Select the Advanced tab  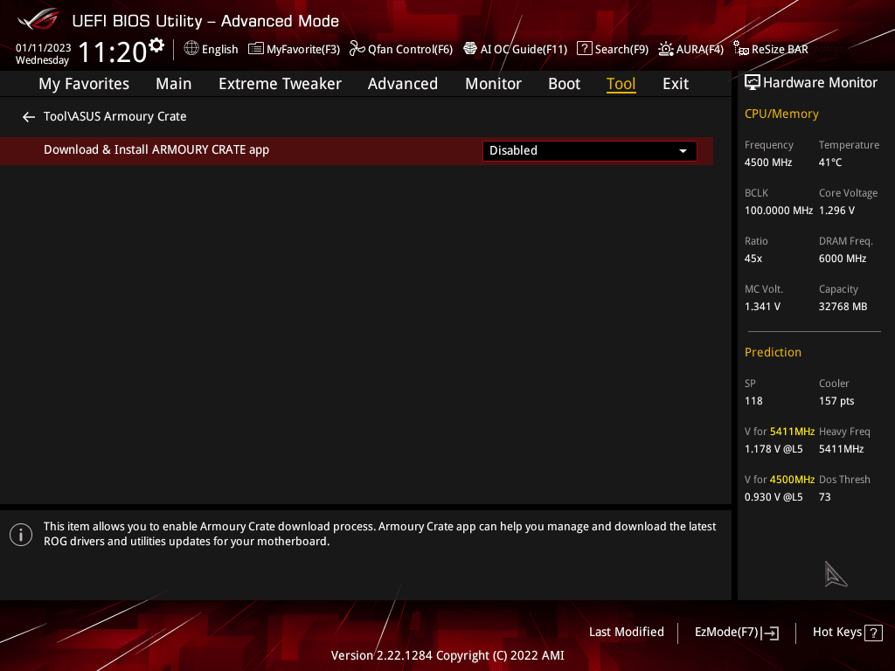[402, 84]
